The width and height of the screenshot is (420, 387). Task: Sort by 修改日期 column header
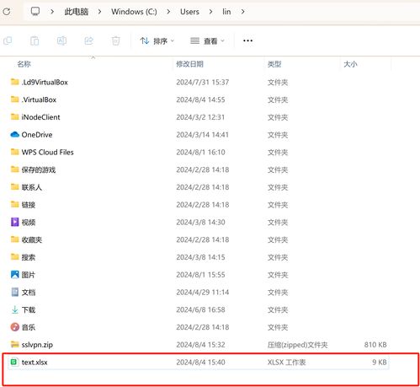(x=189, y=64)
